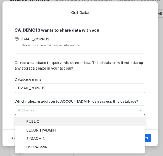Click the 'Create a database to query' paragraph
Screen dimensions: 163x156
79,66
